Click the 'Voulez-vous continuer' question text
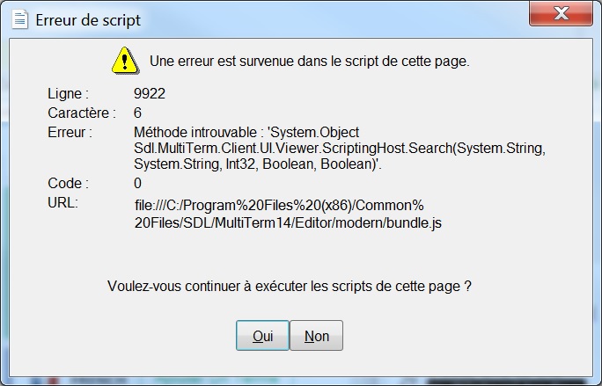 tap(289, 287)
